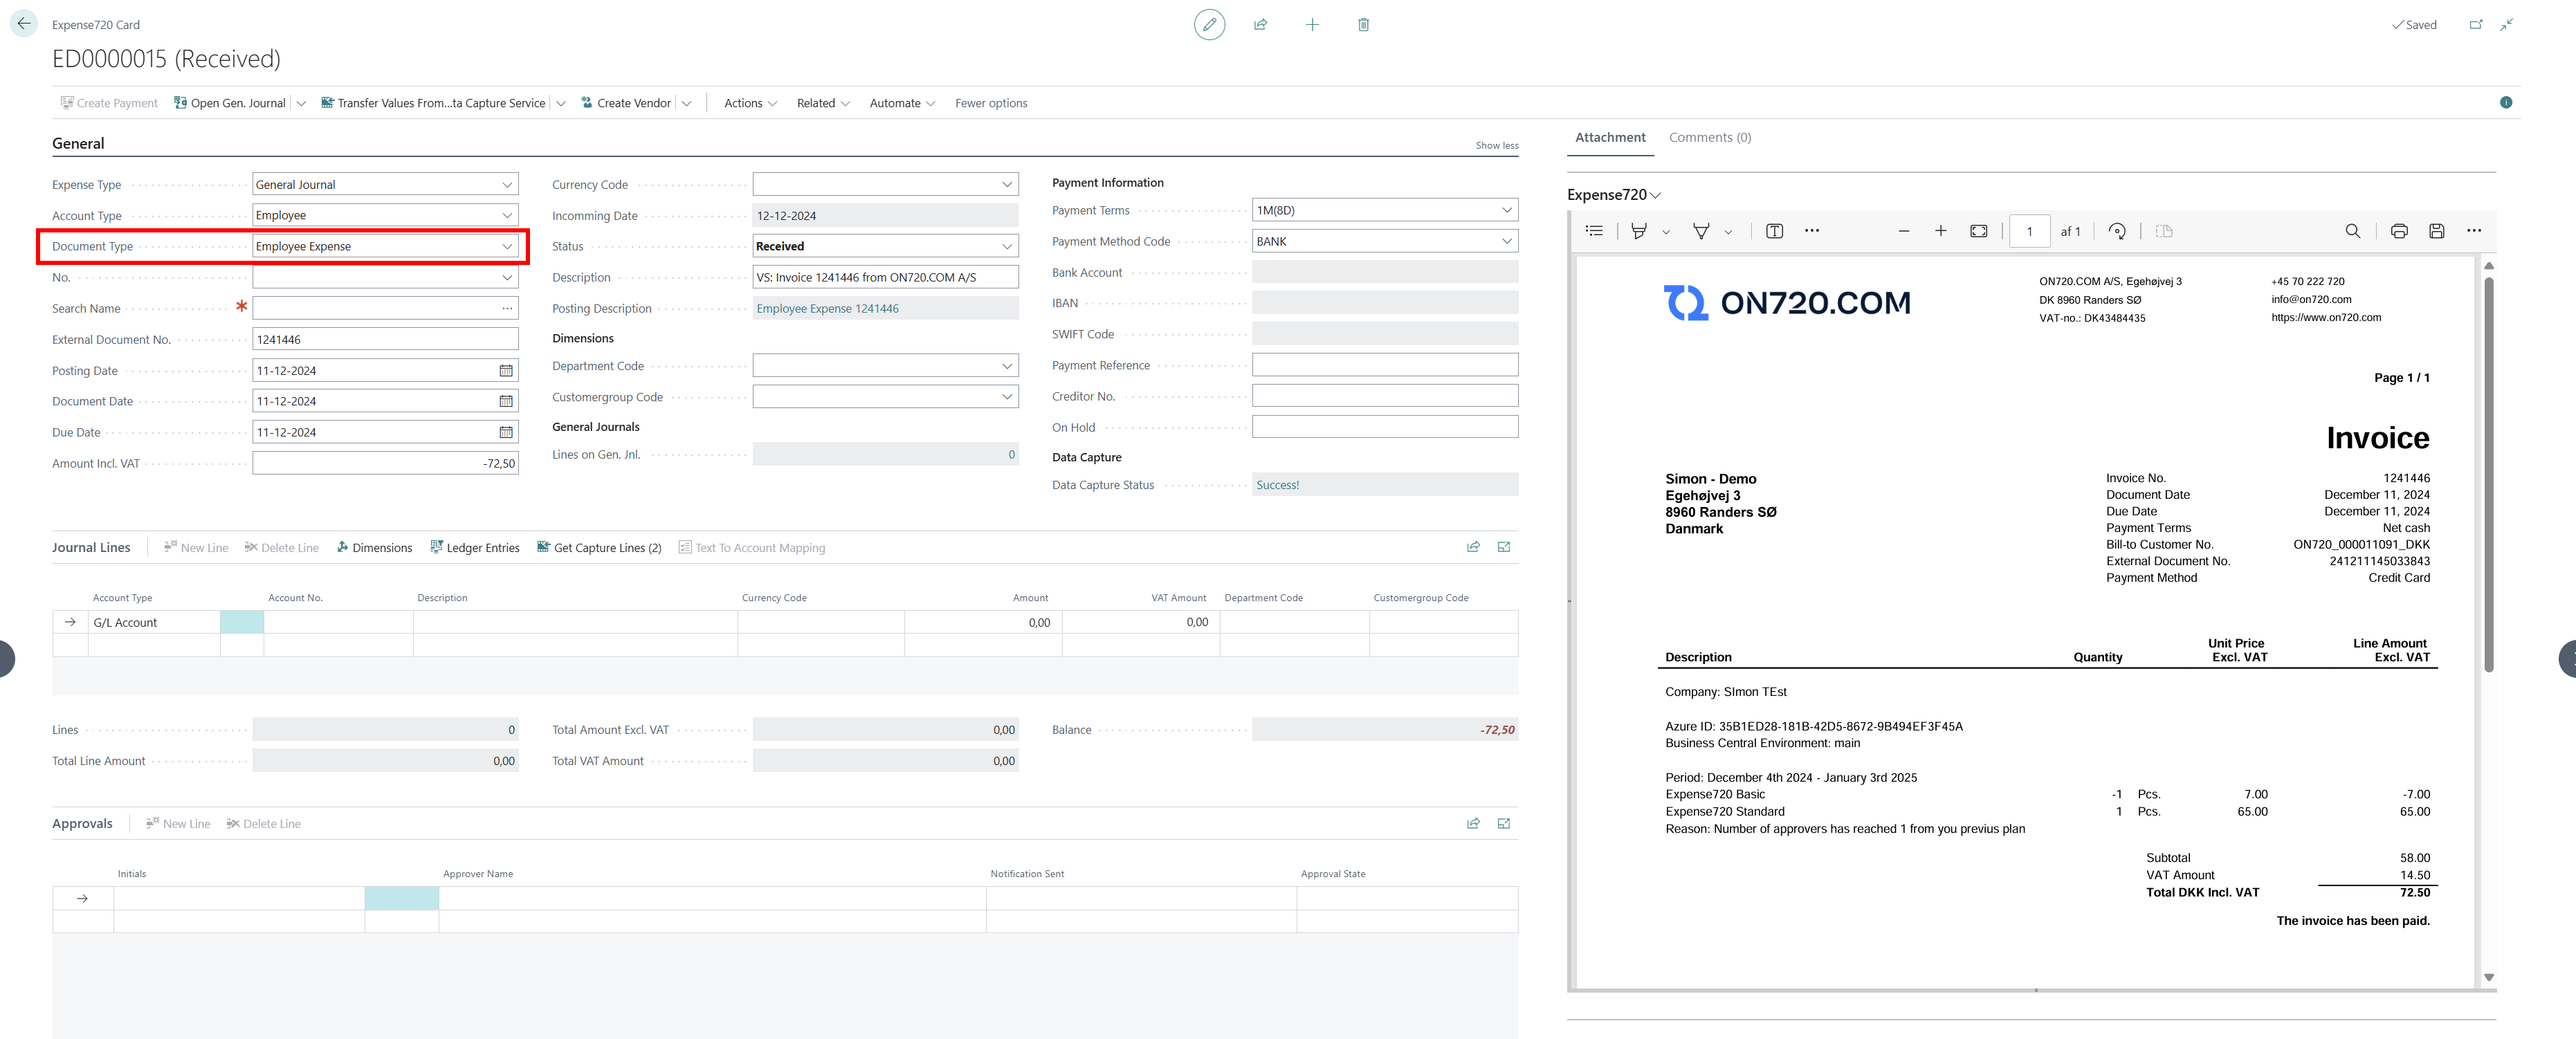Click Create Payment button
This screenshot has width=2576, height=1039.
point(105,103)
